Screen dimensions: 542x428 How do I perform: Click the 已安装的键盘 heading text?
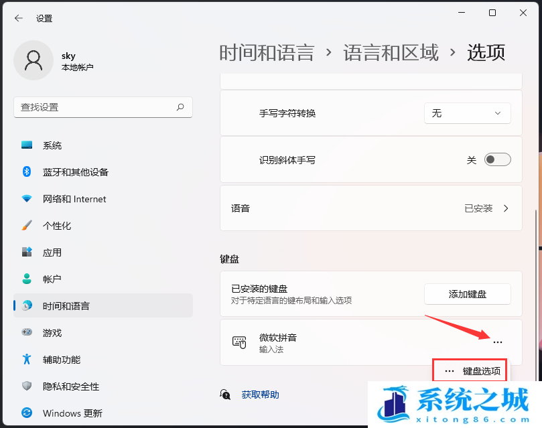[259, 289]
